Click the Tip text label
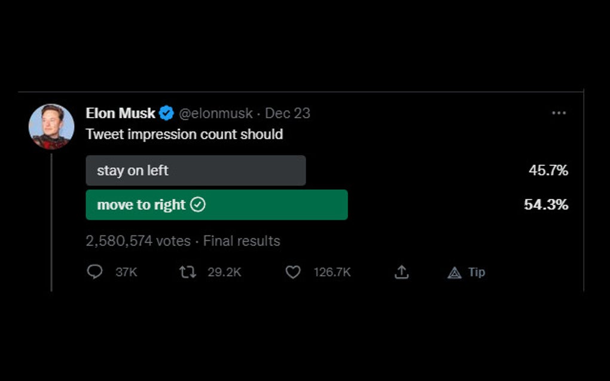The image size is (610, 381). coord(477,272)
